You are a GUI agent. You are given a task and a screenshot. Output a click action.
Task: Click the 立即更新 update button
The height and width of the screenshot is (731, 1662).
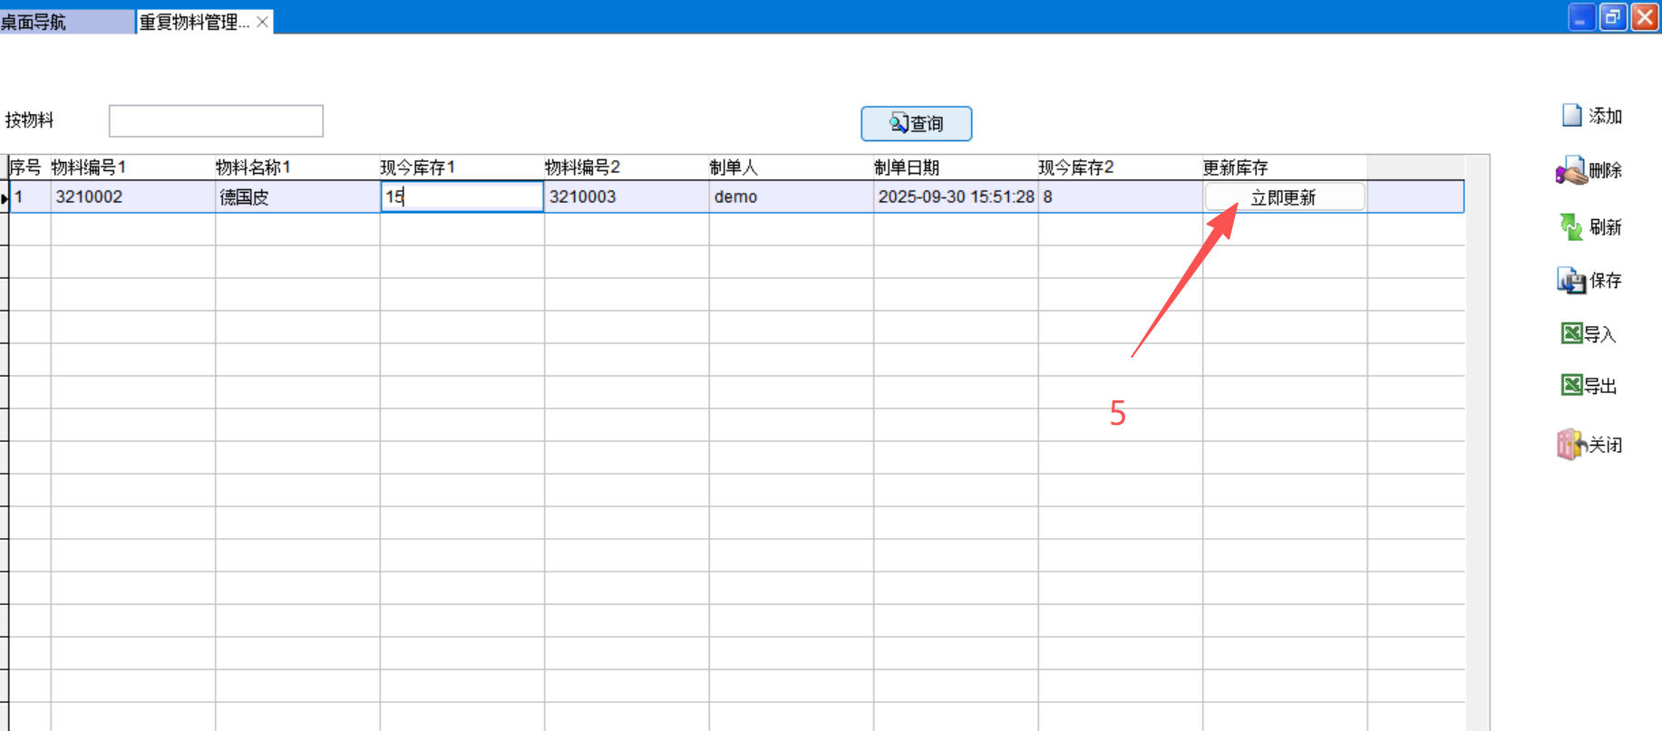1283,197
